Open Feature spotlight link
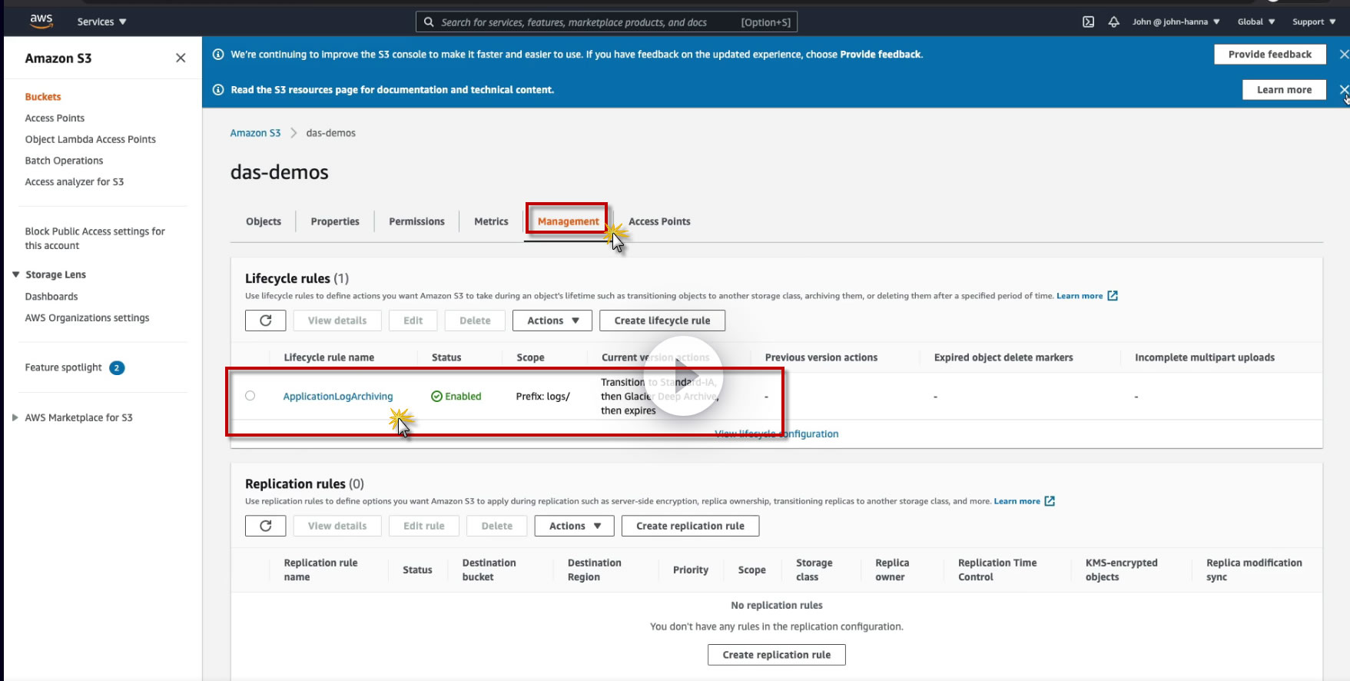The image size is (1350, 681). 64,367
